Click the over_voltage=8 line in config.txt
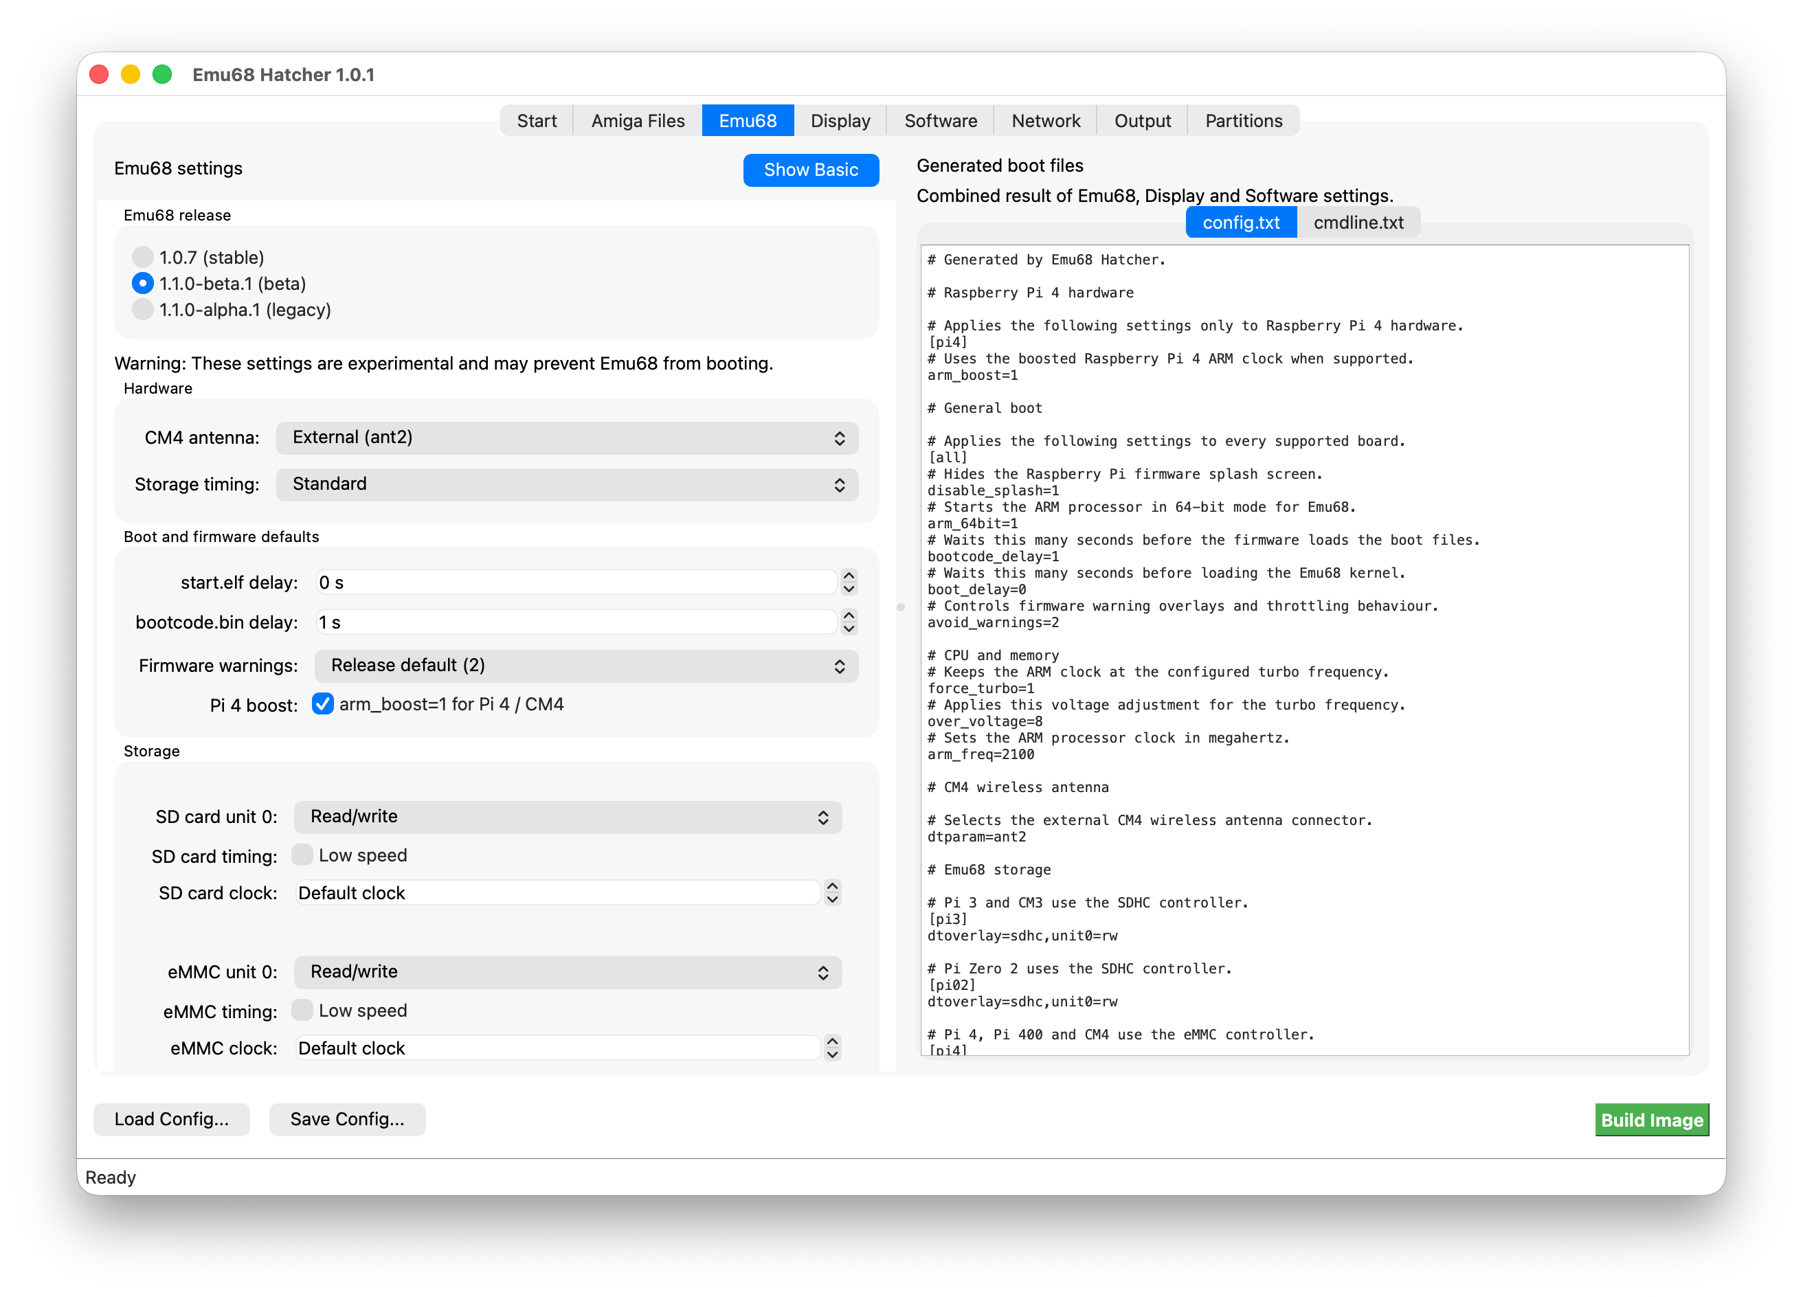 (x=984, y=721)
